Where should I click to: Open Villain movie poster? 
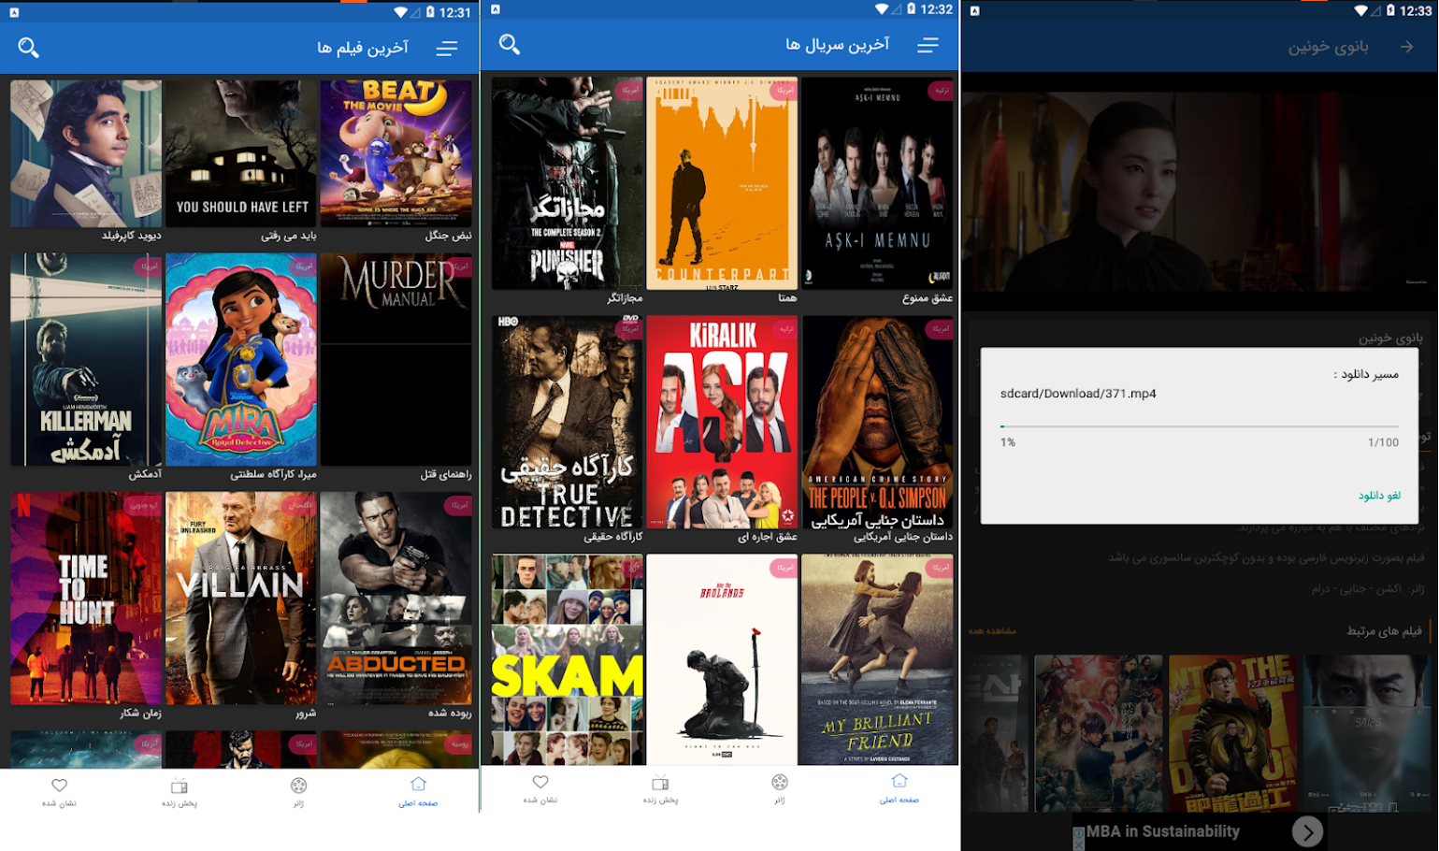(x=241, y=599)
